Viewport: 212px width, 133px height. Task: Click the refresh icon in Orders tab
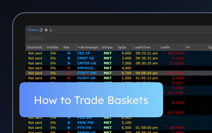point(41,30)
